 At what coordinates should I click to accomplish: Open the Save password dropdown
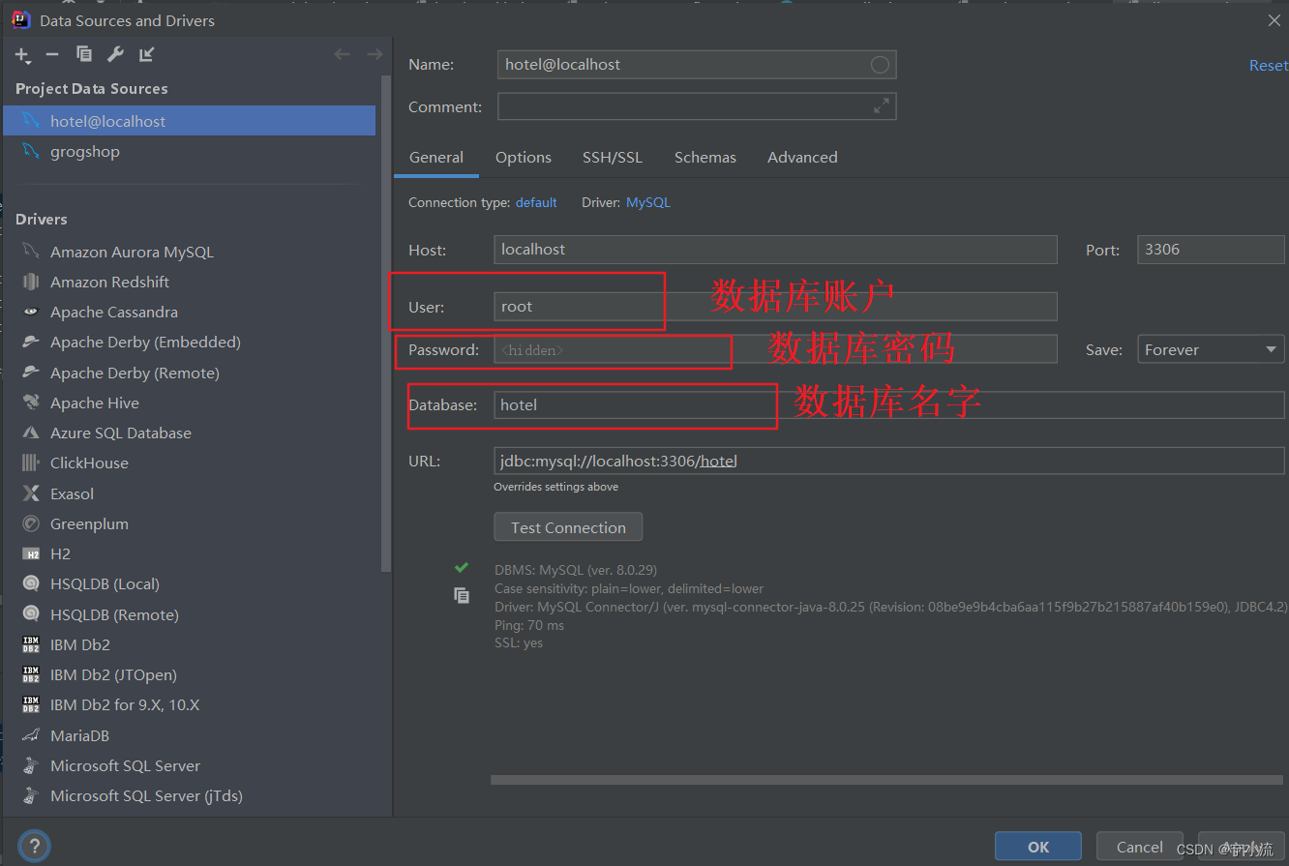tap(1211, 349)
